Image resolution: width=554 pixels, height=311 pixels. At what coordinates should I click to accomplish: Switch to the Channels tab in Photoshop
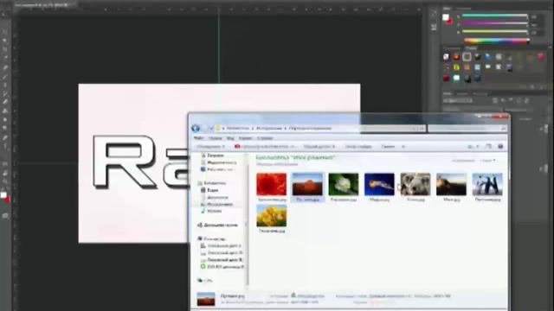coord(461,94)
